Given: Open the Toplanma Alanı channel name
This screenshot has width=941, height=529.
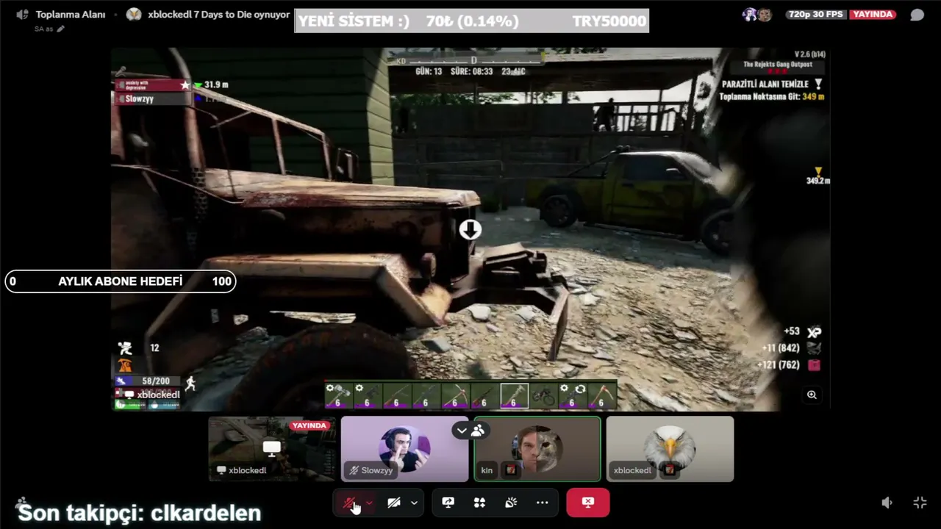Looking at the screenshot, I should [x=71, y=14].
